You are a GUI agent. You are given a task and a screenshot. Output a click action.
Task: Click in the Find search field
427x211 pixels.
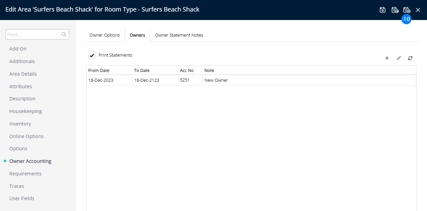tap(33, 34)
